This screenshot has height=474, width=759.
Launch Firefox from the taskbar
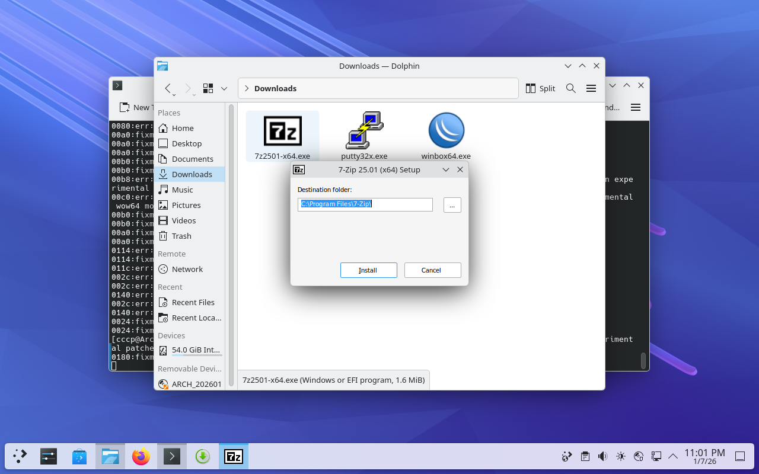tap(141, 456)
